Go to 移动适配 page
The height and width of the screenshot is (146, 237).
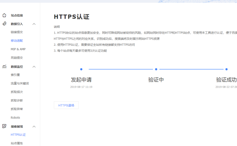pyautogui.click(x=17, y=40)
